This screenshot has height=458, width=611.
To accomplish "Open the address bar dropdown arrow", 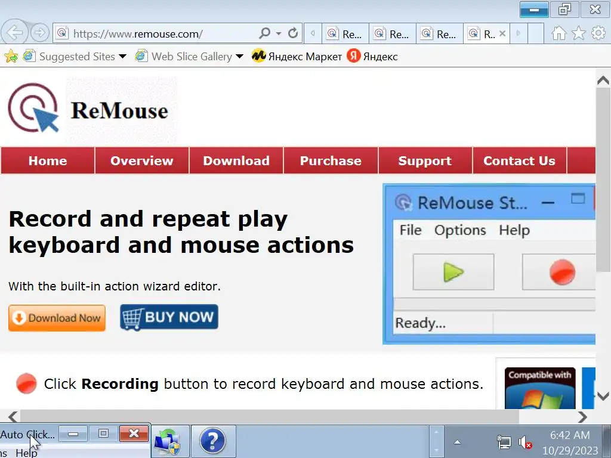I will click(279, 34).
